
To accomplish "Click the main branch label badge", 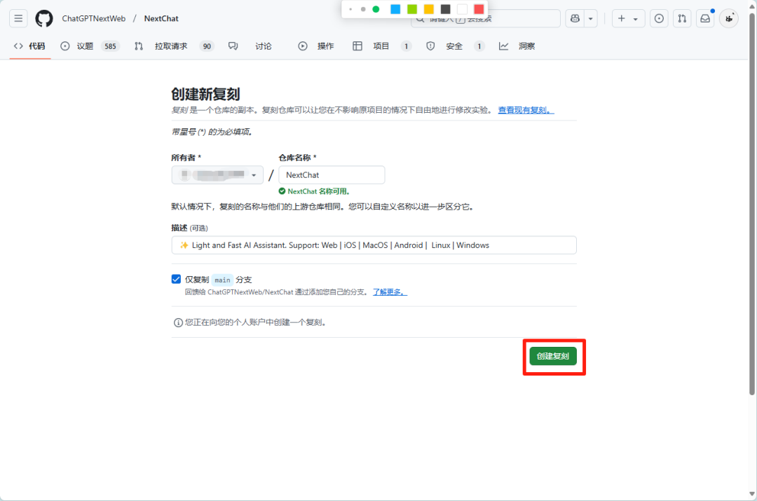I will (223, 280).
